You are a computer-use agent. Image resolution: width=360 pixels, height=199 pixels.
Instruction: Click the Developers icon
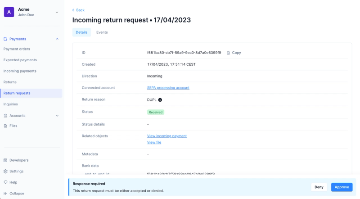tap(5, 160)
